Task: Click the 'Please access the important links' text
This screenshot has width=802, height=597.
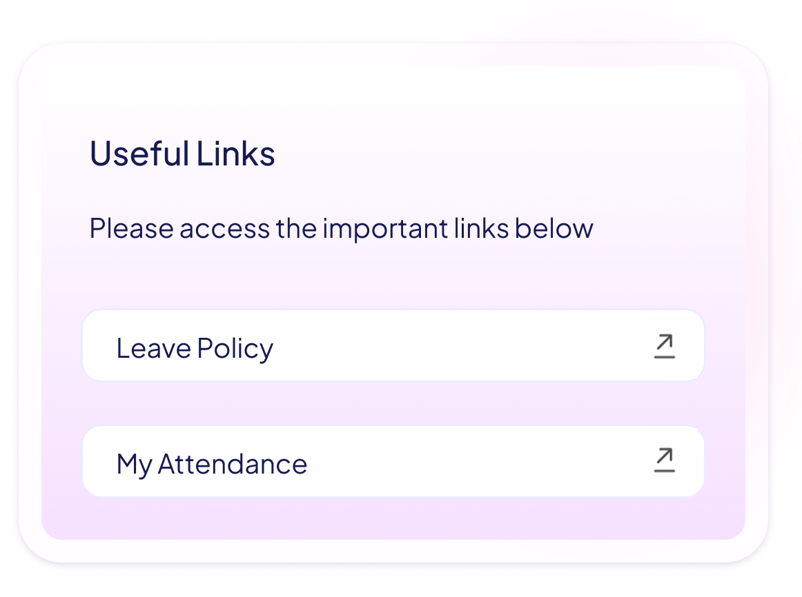Action: coord(341,228)
